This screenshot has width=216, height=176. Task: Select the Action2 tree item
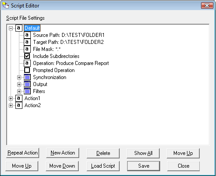(33, 105)
